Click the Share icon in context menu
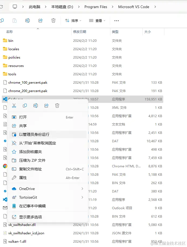187x247 pixels. [46, 106]
